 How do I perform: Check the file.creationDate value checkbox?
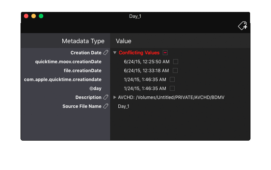click(175, 70)
